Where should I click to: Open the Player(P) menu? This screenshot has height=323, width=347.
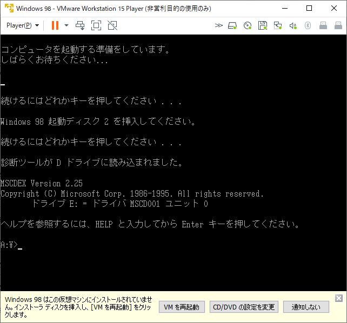click(23, 25)
